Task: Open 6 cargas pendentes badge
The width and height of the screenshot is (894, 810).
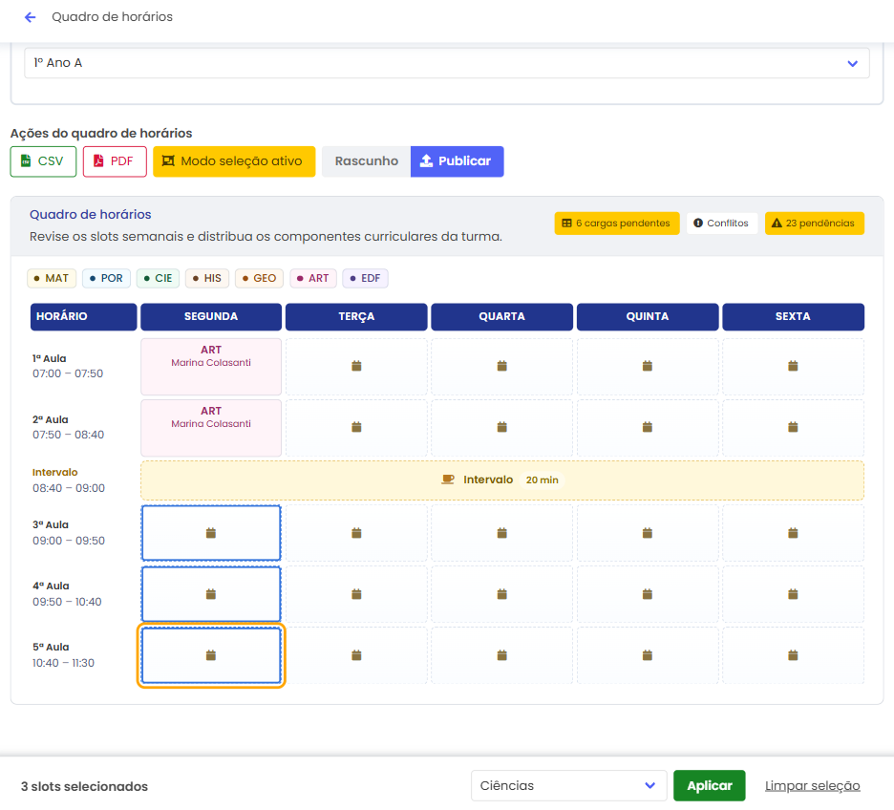Action: [617, 223]
